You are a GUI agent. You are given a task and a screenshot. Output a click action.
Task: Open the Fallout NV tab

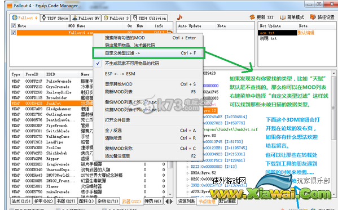click(x=86, y=18)
